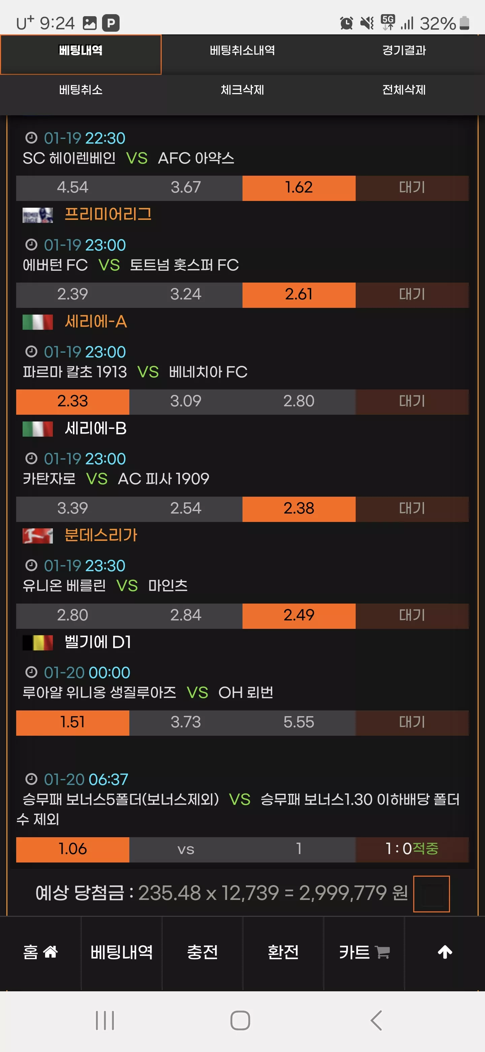Tap the 베팅취소 button
This screenshot has height=1052, width=485.
click(x=81, y=90)
